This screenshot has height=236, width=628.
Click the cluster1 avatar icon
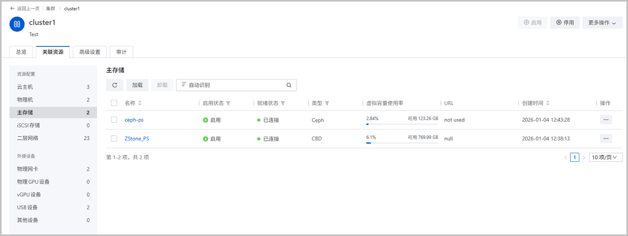[x=17, y=24]
